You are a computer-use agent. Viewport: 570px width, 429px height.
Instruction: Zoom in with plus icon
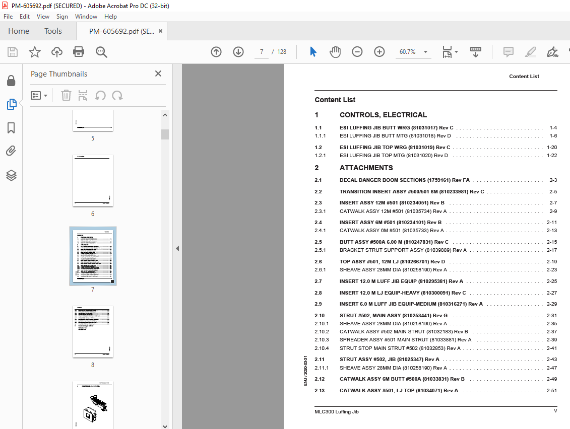point(379,52)
